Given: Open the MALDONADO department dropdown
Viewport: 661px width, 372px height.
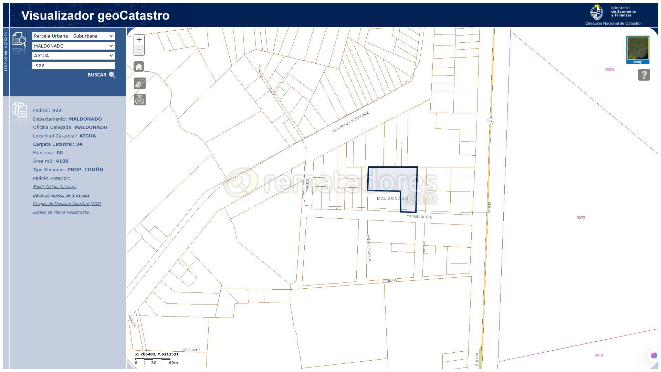Looking at the screenshot, I should 73,46.
